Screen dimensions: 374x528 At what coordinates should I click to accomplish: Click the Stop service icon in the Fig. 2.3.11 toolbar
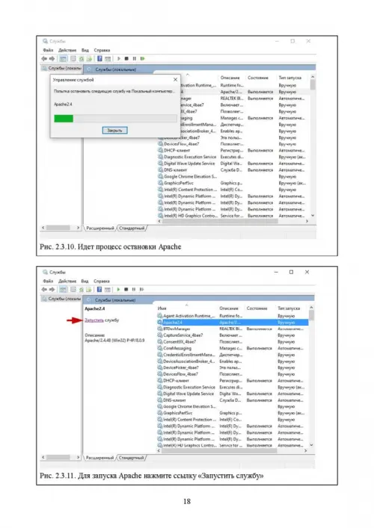click(126, 289)
